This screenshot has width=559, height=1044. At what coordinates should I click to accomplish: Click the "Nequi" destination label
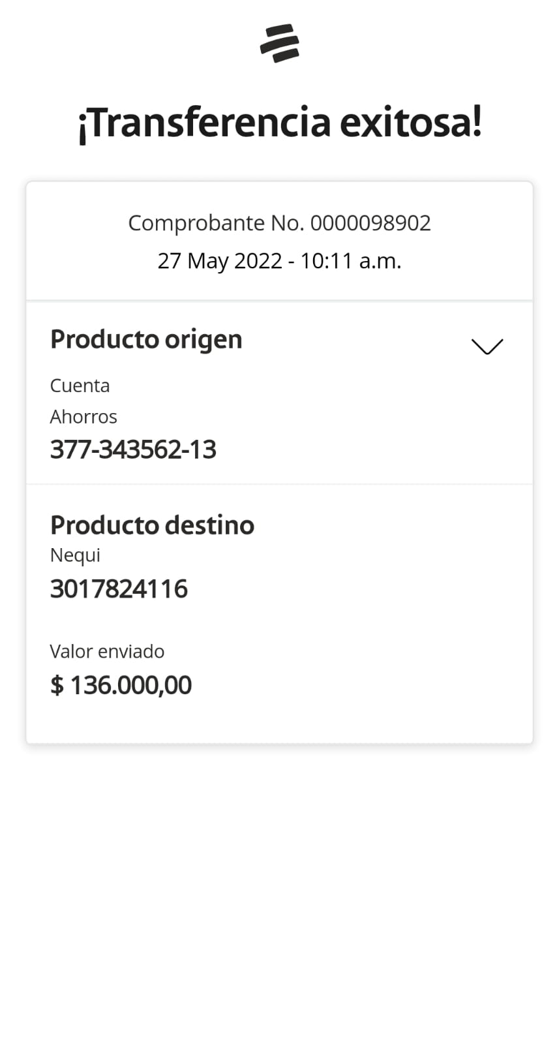click(x=75, y=555)
